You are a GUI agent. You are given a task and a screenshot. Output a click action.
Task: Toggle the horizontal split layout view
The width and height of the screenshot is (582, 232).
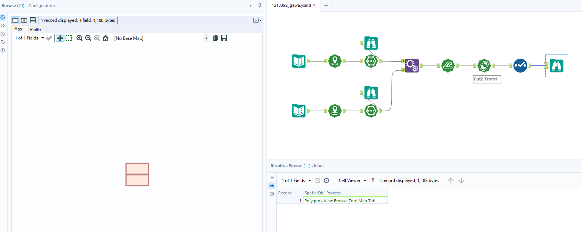click(x=33, y=20)
